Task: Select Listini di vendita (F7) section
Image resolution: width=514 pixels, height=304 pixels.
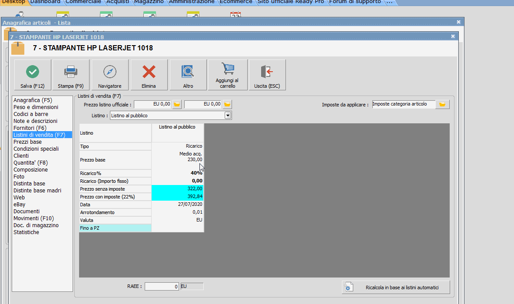Action: [42, 135]
